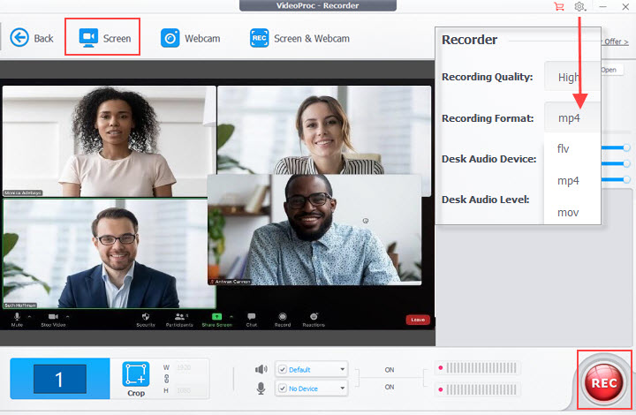Select the Crop region tool
636x415 pixels.
click(136, 380)
